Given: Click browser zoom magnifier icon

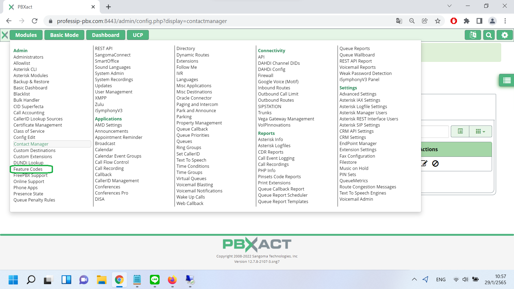Looking at the screenshot, I should [x=412, y=21].
